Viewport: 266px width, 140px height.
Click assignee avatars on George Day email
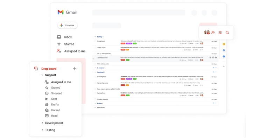point(202,95)
